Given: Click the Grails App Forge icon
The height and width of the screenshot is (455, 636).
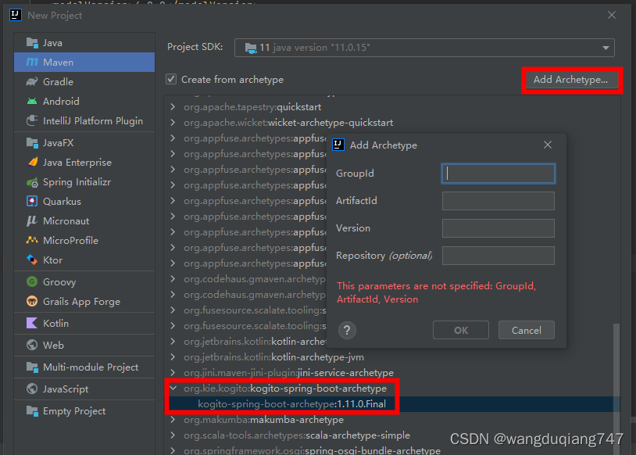Looking at the screenshot, I should pyautogui.click(x=32, y=301).
